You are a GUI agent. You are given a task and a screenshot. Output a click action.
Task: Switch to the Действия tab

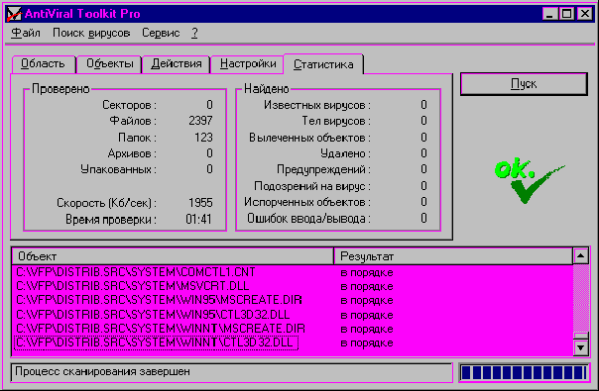(177, 63)
